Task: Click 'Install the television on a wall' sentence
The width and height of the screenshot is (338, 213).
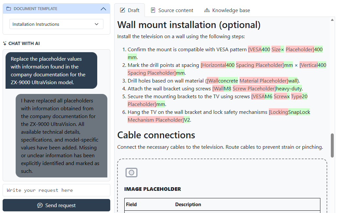Action: tap(181, 37)
